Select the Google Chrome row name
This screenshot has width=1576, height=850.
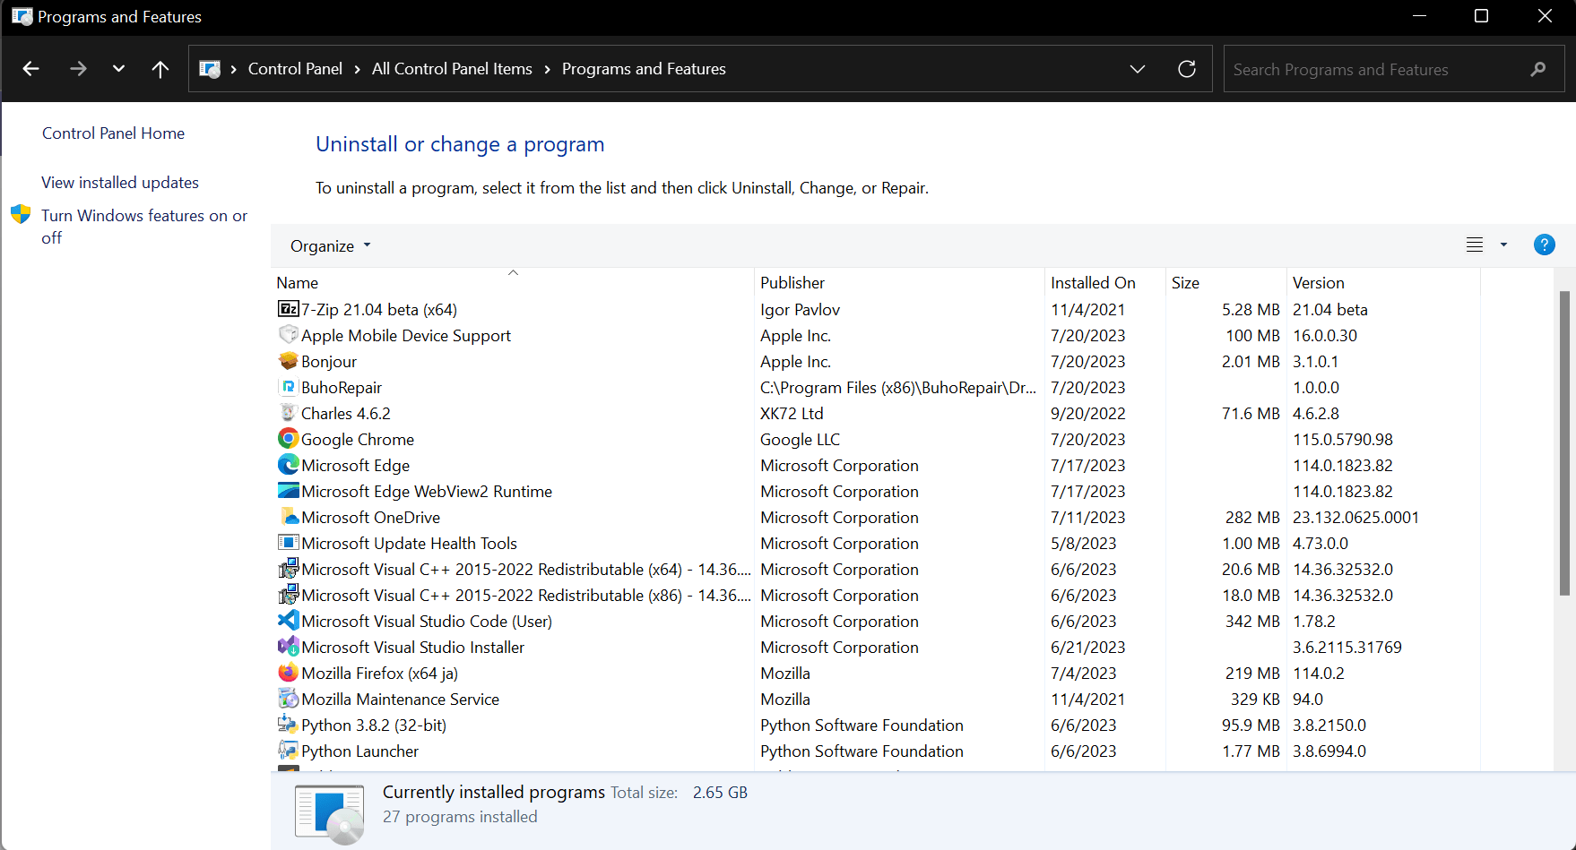358,440
